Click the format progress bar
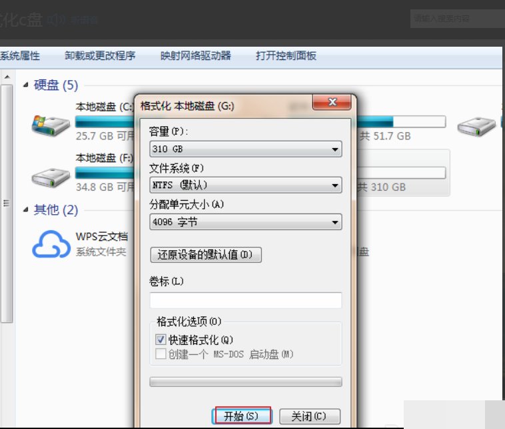505x429 pixels. tap(245, 382)
